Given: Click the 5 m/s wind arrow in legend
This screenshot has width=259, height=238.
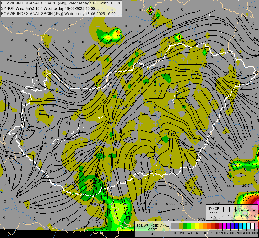Looking at the screenshot, I should [x=223, y=209].
